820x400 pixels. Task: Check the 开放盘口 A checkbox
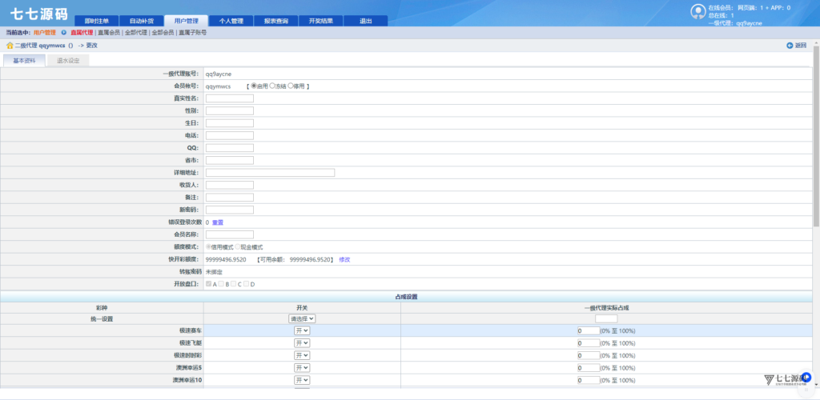click(x=209, y=284)
